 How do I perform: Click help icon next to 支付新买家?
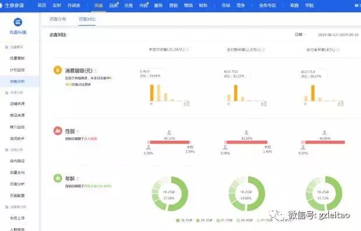264,49
